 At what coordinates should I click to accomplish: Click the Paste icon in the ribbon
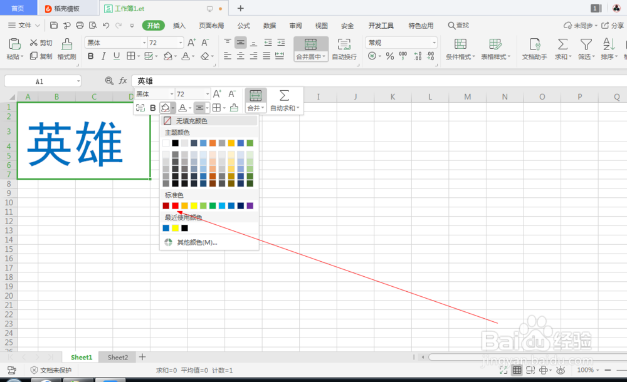coord(15,44)
